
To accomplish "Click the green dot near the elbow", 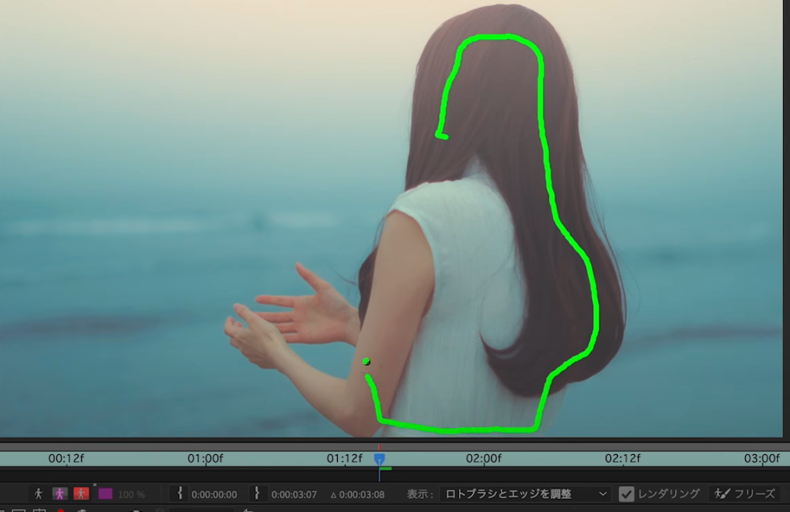I will click(x=366, y=361).
